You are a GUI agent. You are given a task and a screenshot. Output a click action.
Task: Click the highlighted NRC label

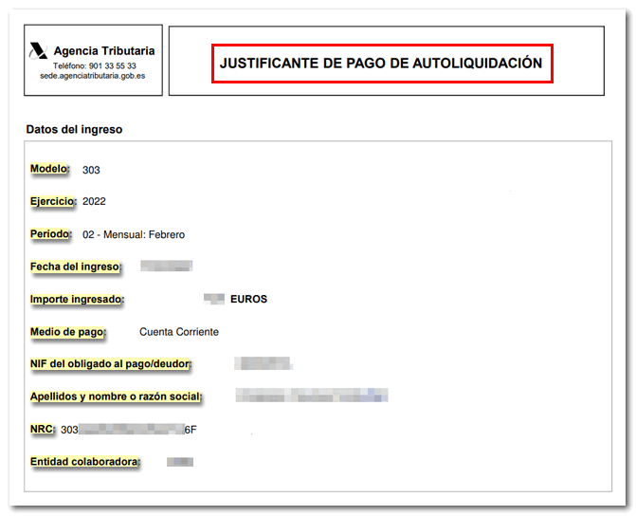click(43, 429)
